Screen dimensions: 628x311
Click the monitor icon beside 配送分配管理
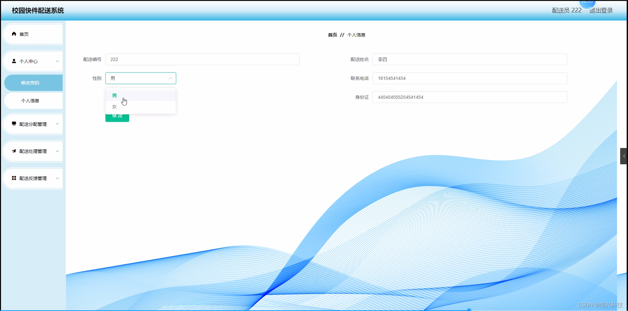pyautogui.click(x=14, y=123)
